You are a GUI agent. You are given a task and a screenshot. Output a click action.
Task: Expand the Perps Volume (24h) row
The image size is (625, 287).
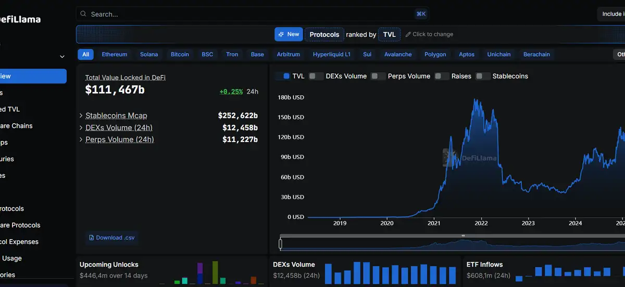[x=81, y=139]
